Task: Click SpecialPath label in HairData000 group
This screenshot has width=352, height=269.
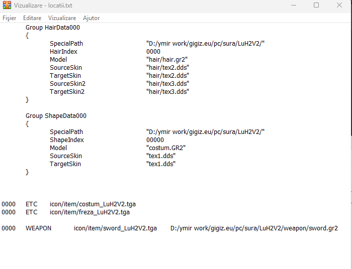Action: click(66, 44)
